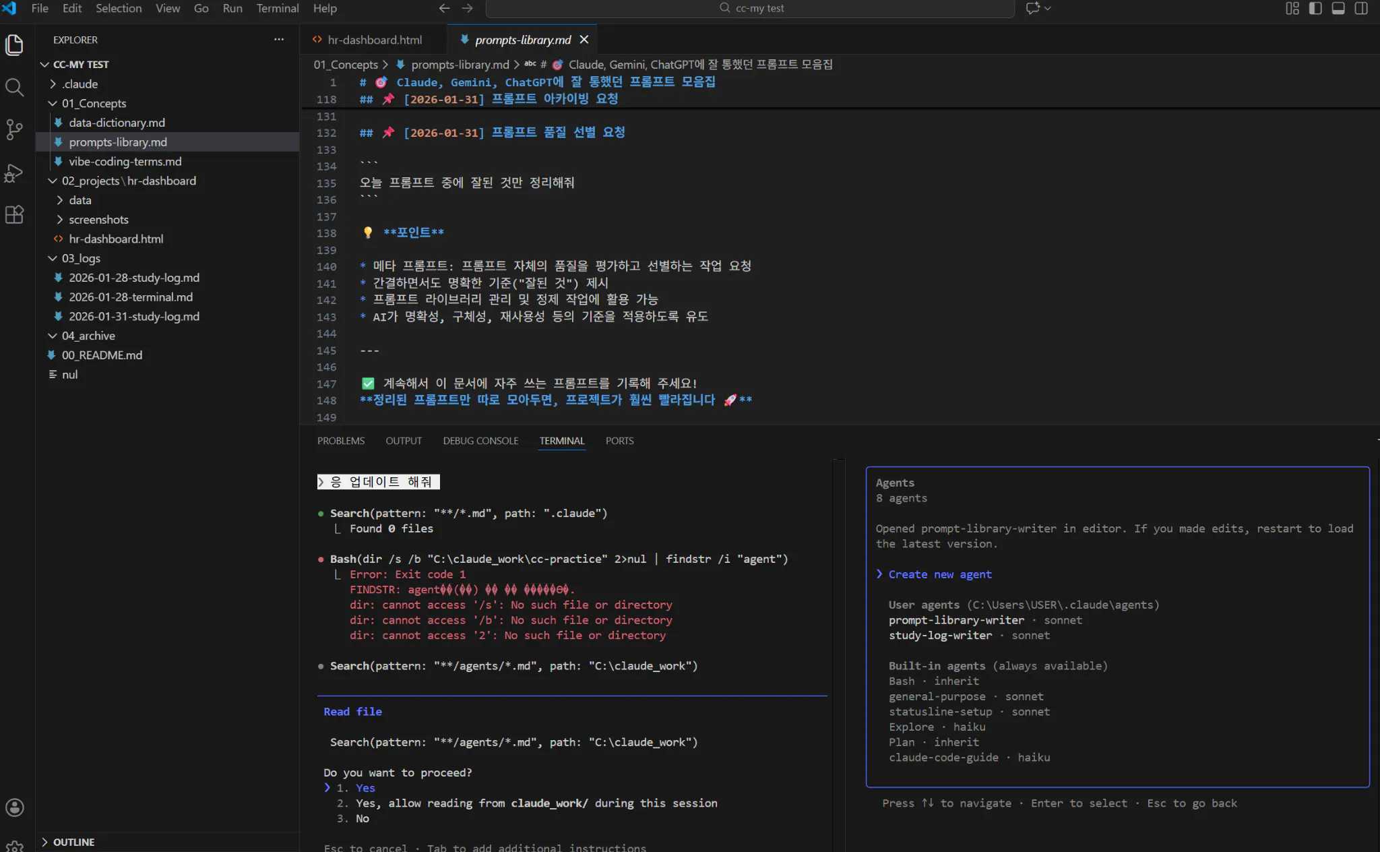The width and height of the screenshot is (1380, 852).
Task: Open the Explorer view in activity bar
Action: tap(14, 44)
